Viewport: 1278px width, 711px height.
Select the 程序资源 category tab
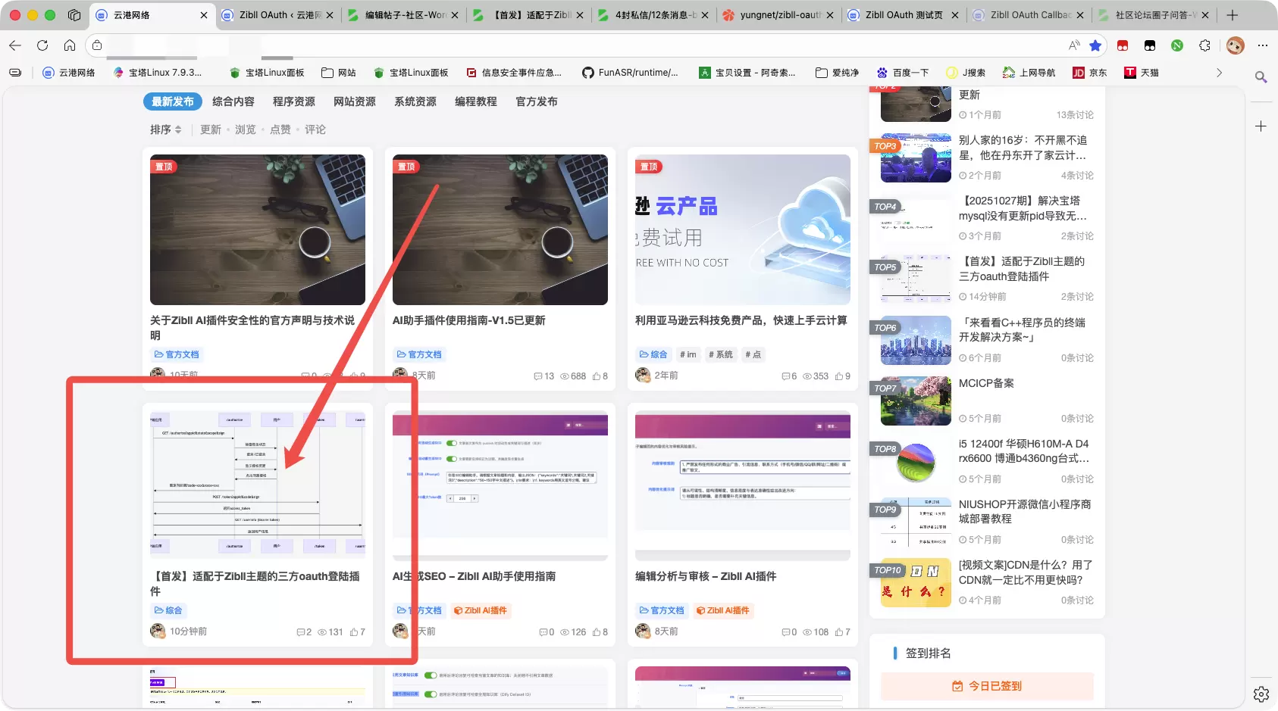[x=294, y=101]
